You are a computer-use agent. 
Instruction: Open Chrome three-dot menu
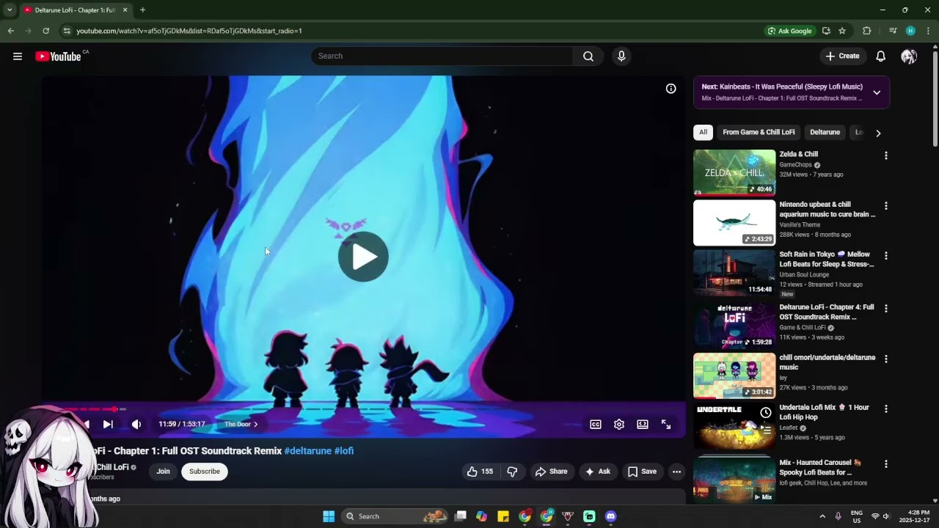coord(928,31)
